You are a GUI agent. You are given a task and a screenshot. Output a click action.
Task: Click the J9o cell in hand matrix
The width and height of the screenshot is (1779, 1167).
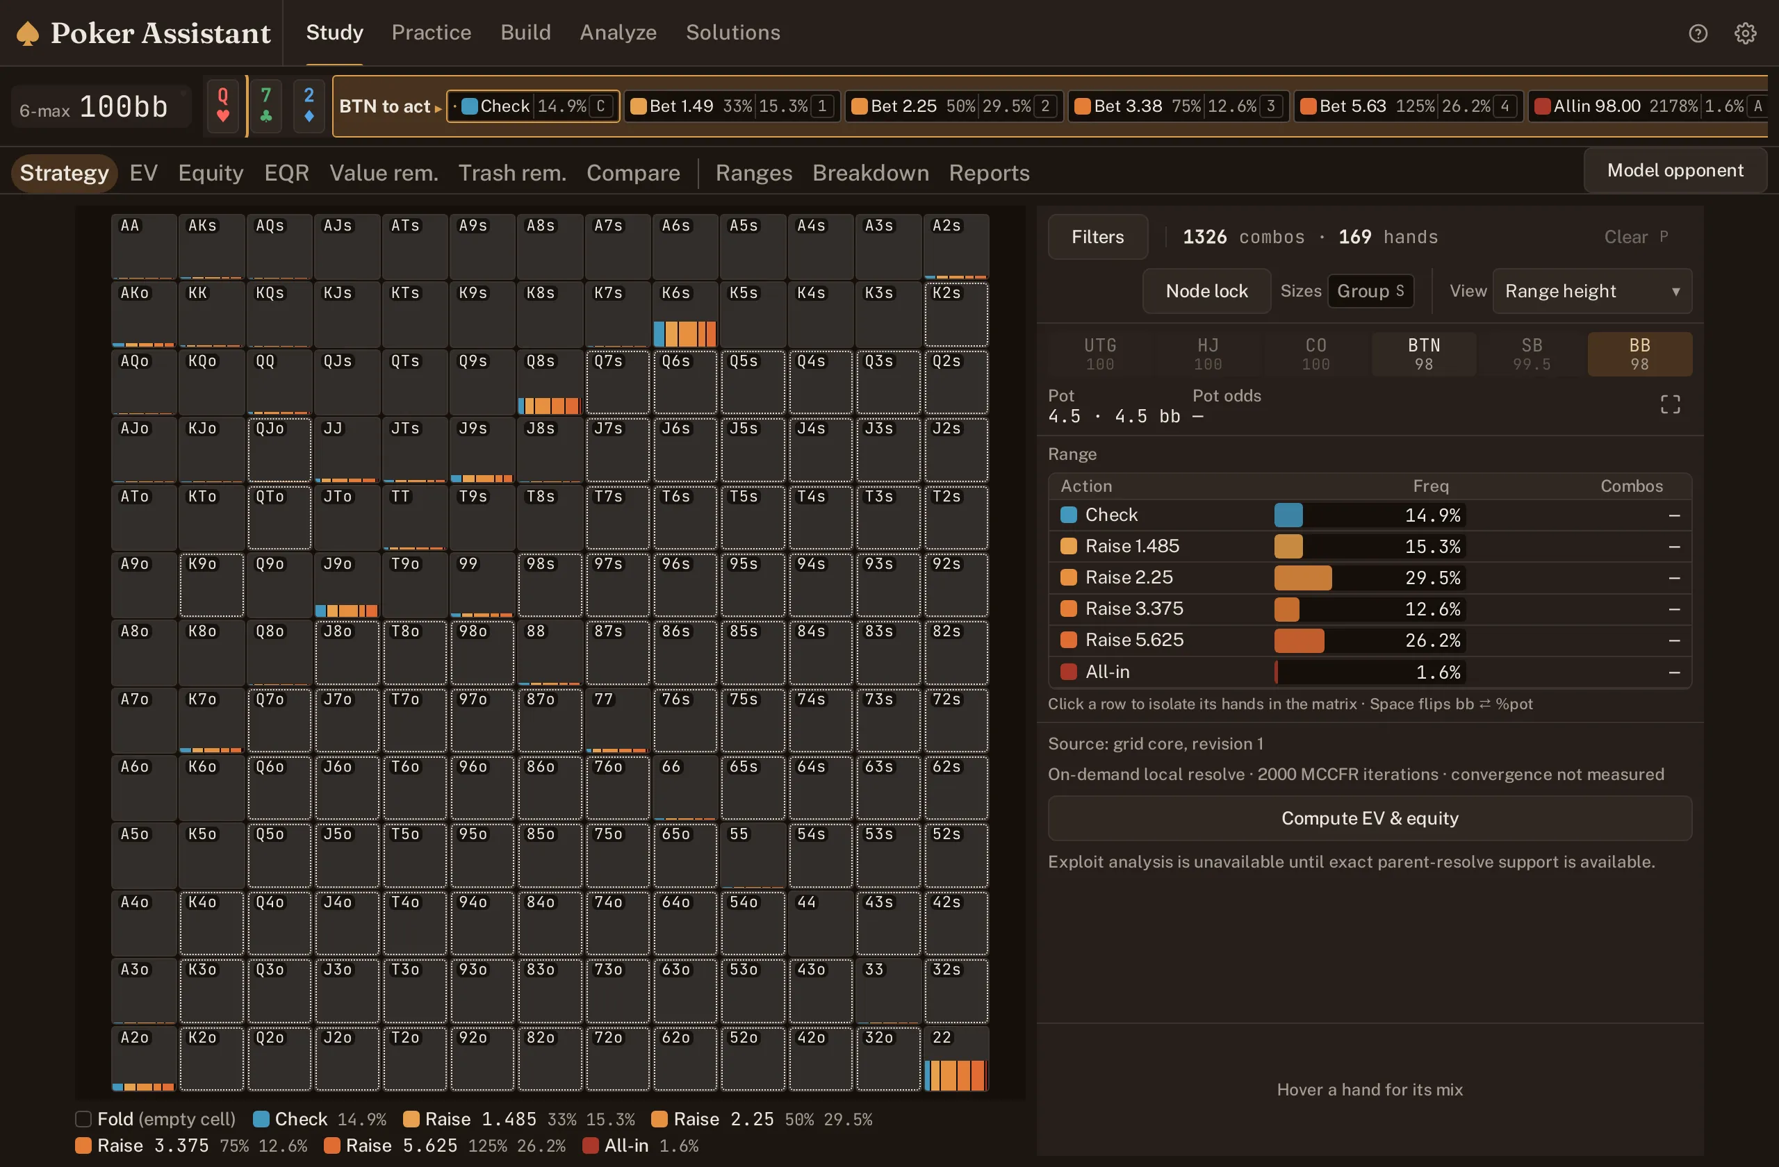[346, 585]
